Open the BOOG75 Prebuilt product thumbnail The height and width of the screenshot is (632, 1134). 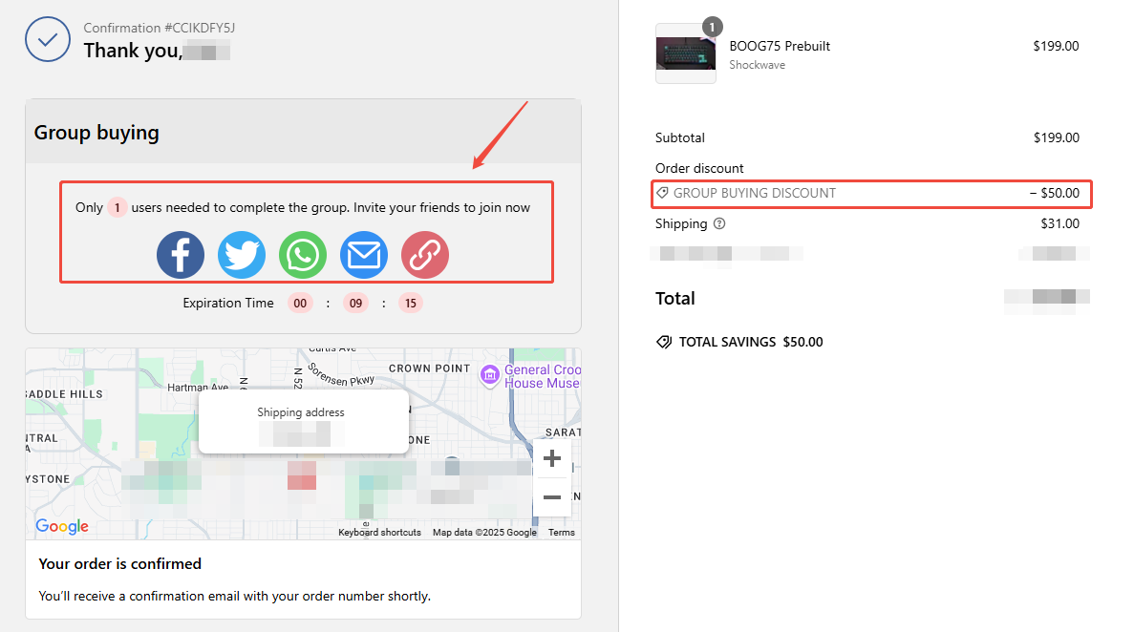[x=685, y=53]
